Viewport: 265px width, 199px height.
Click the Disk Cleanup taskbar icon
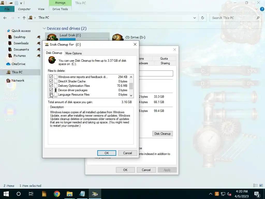[x=95, y=194]
